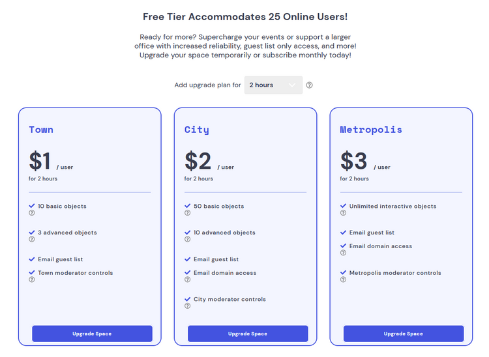Click help icon under Metropolis Email domain access
Image resolution: width=489 pixels, height=357 pixels.
(x=343, y=253)
